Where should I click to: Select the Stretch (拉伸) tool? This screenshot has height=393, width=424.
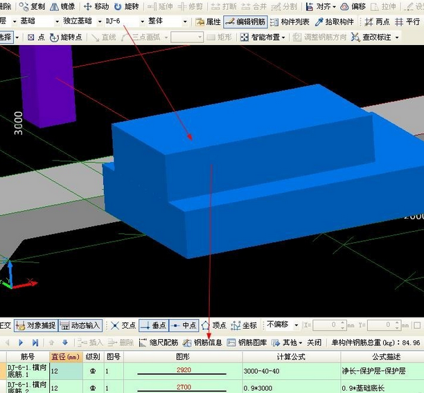click(384, 6)
